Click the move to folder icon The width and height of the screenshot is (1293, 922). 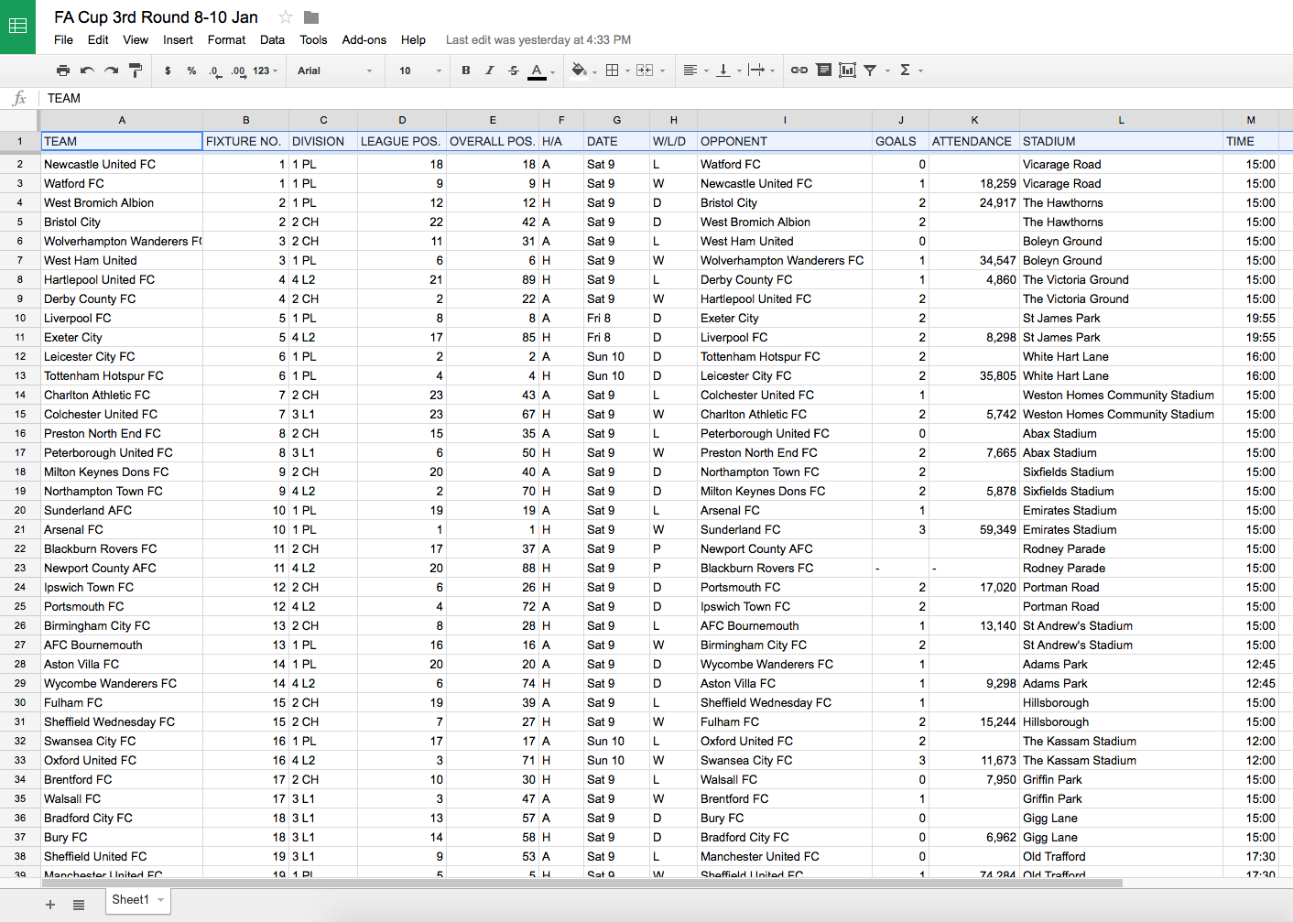click(x=311, y=17)
